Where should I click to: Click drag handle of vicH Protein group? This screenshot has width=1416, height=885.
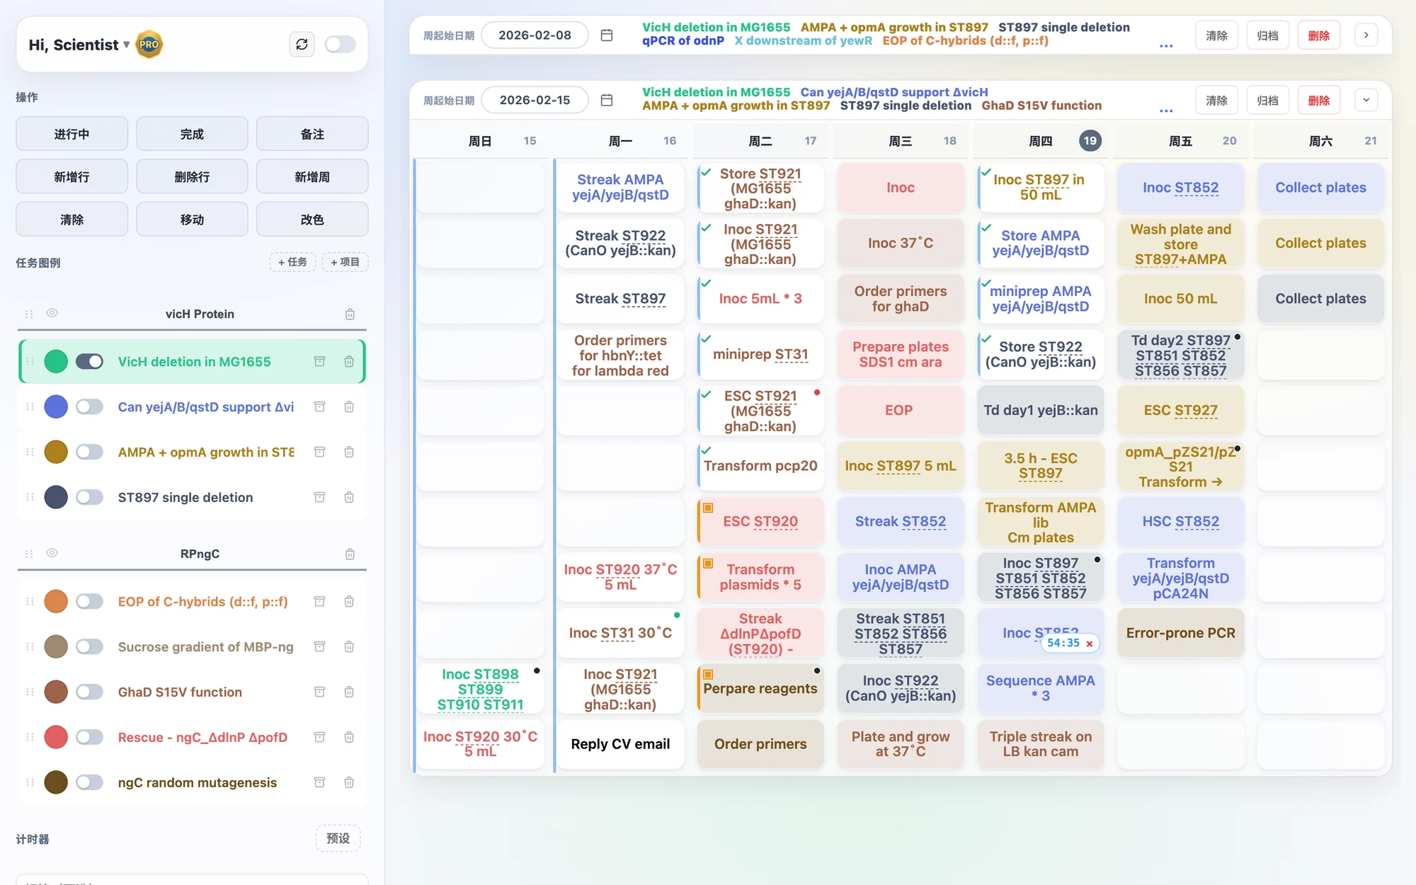pyautogui.click(x=29, y=314)
